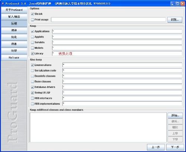Select the 压缩 (Shrink) tab

(14, 23)
